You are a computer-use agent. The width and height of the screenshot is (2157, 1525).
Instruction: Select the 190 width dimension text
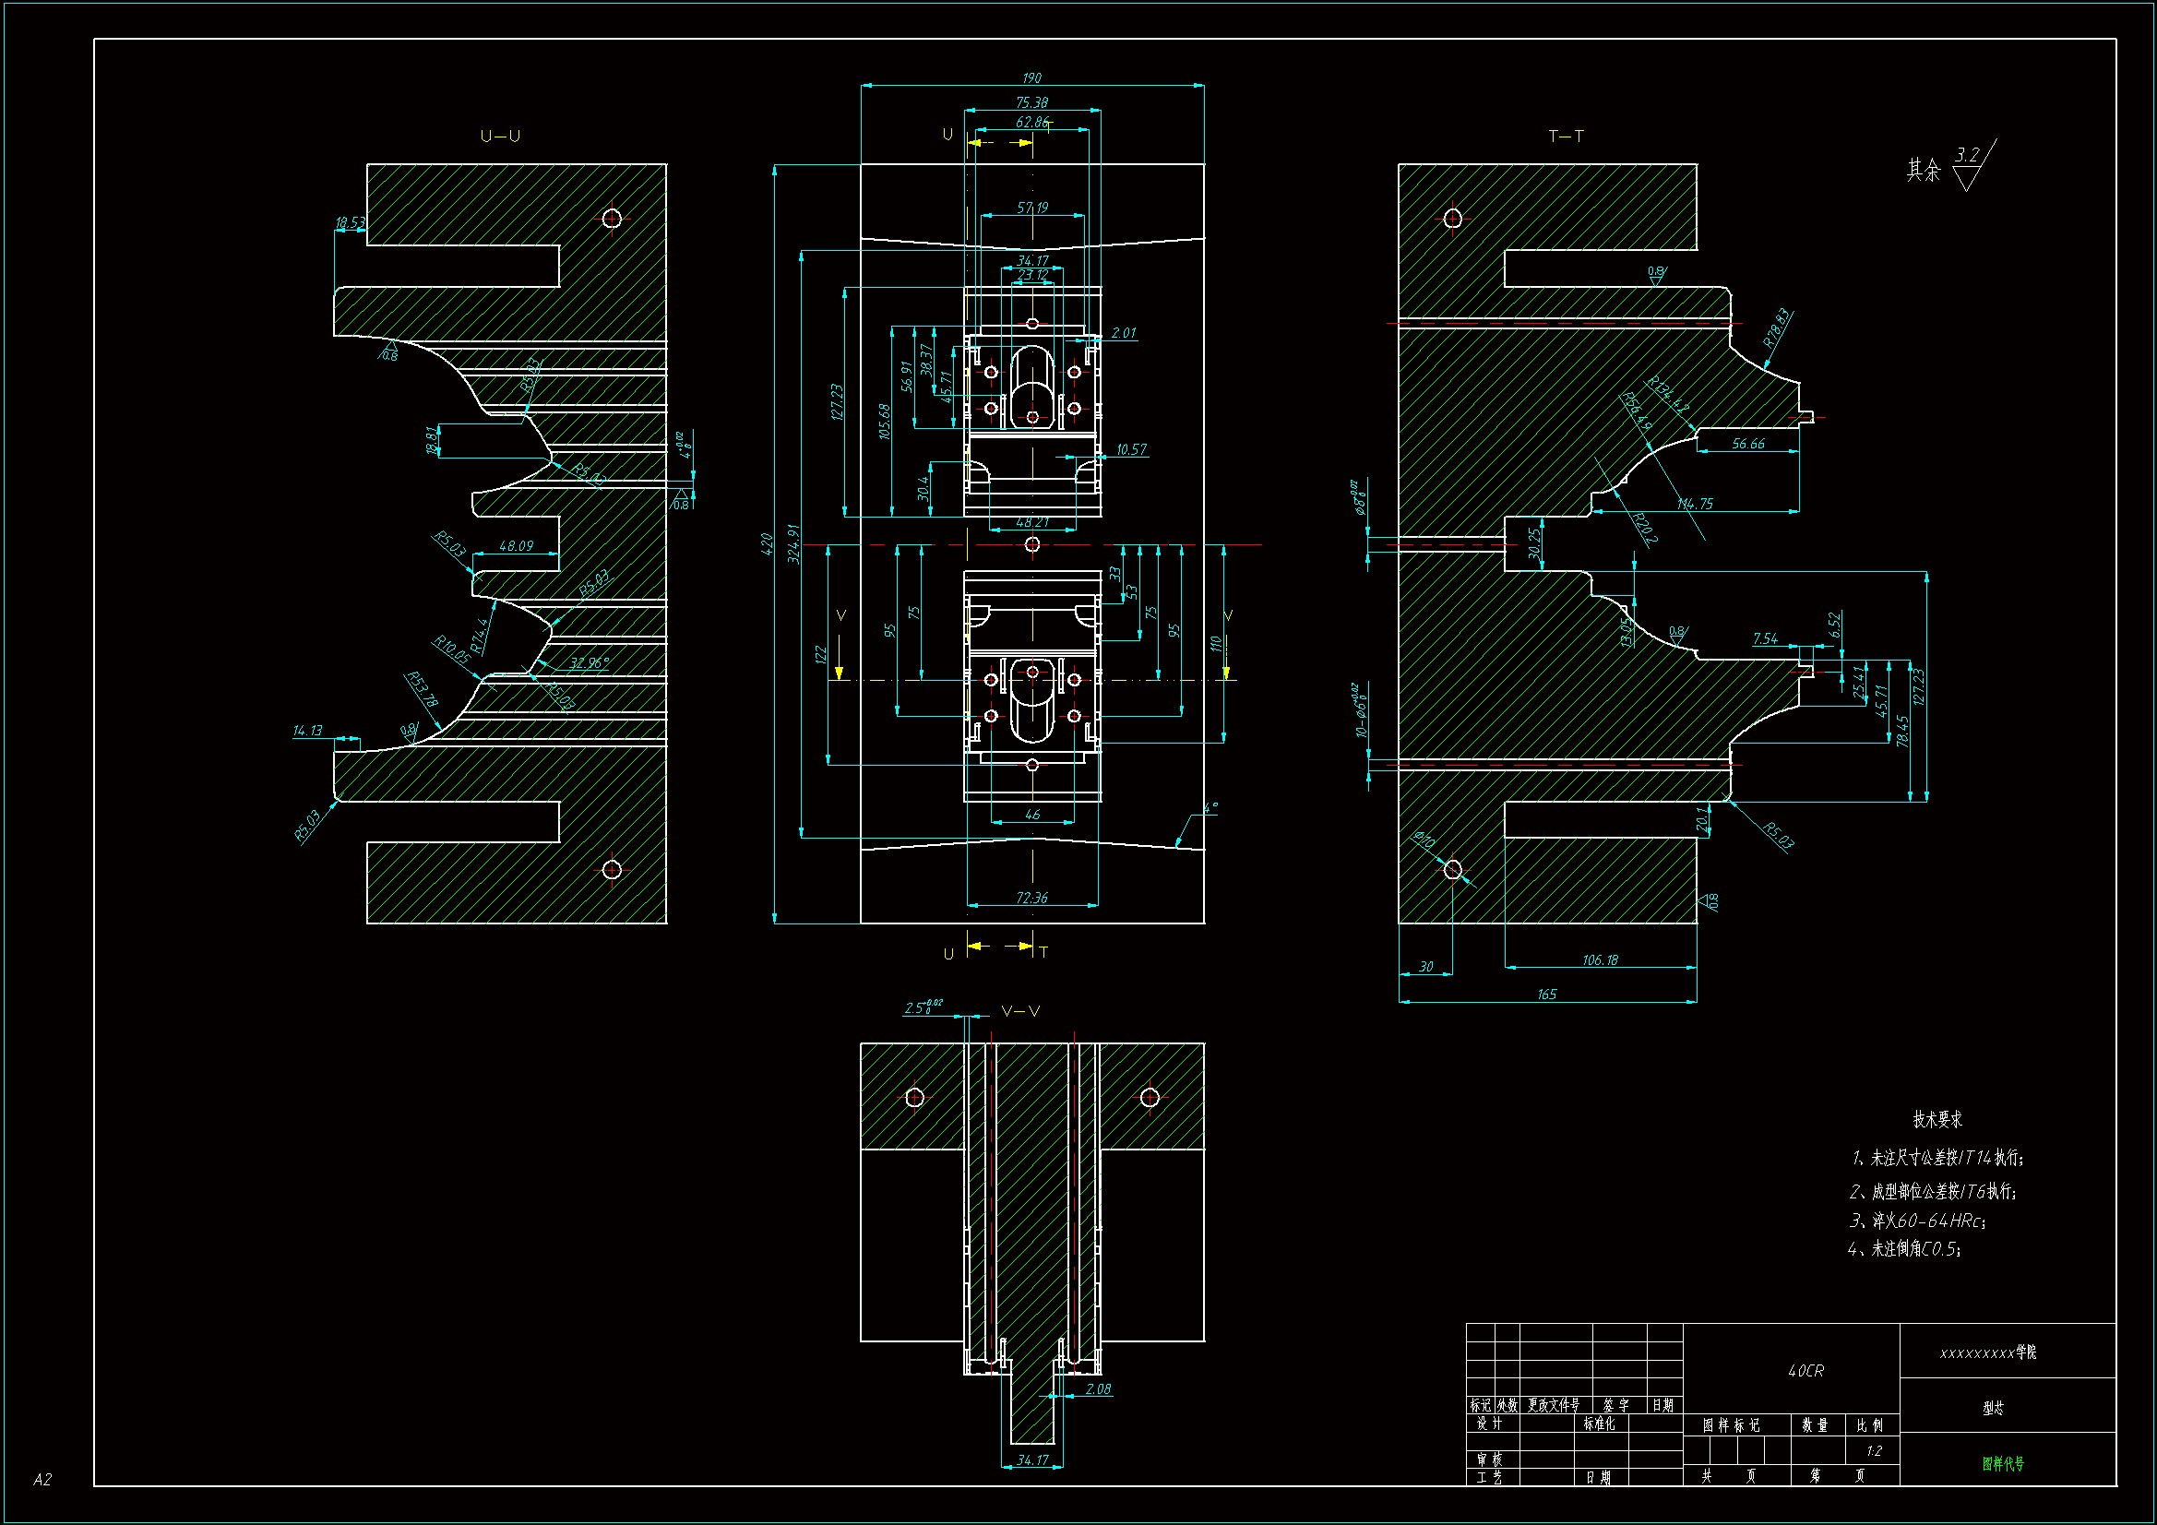(1031, 78)
